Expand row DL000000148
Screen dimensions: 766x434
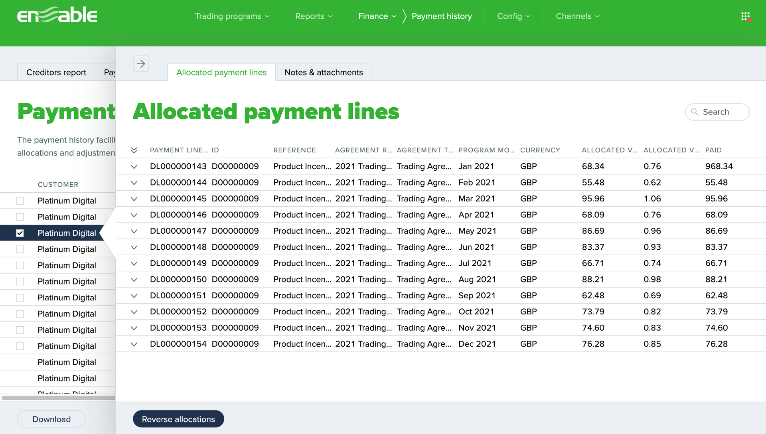click(134, 247)
